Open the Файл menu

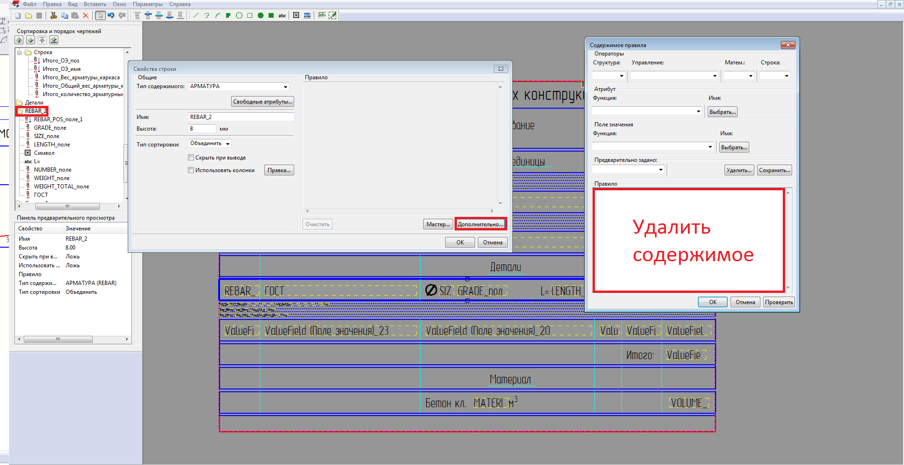point(29,4)
